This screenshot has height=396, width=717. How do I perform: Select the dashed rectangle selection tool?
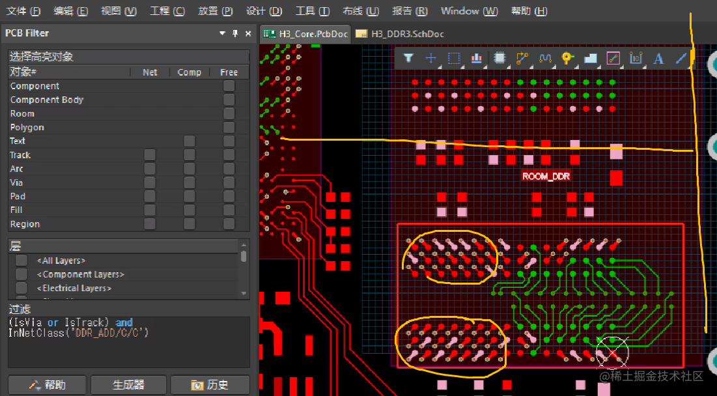coord(453,57)
